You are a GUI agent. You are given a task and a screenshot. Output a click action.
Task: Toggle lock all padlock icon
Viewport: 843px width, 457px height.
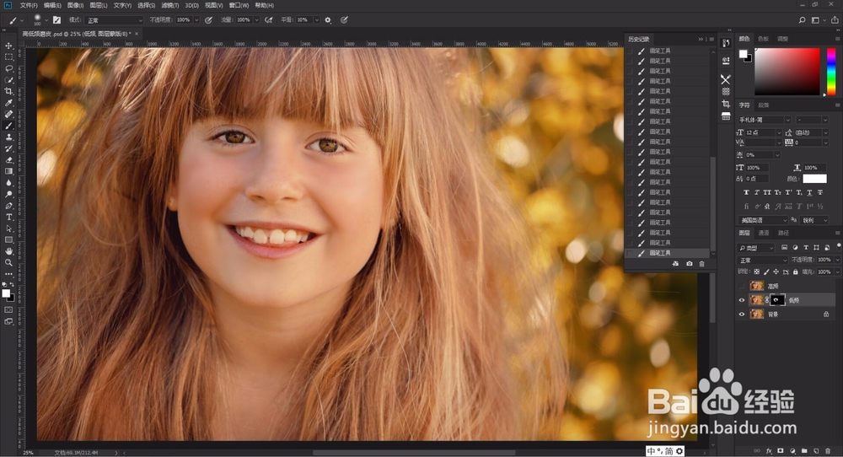(795, 272)
